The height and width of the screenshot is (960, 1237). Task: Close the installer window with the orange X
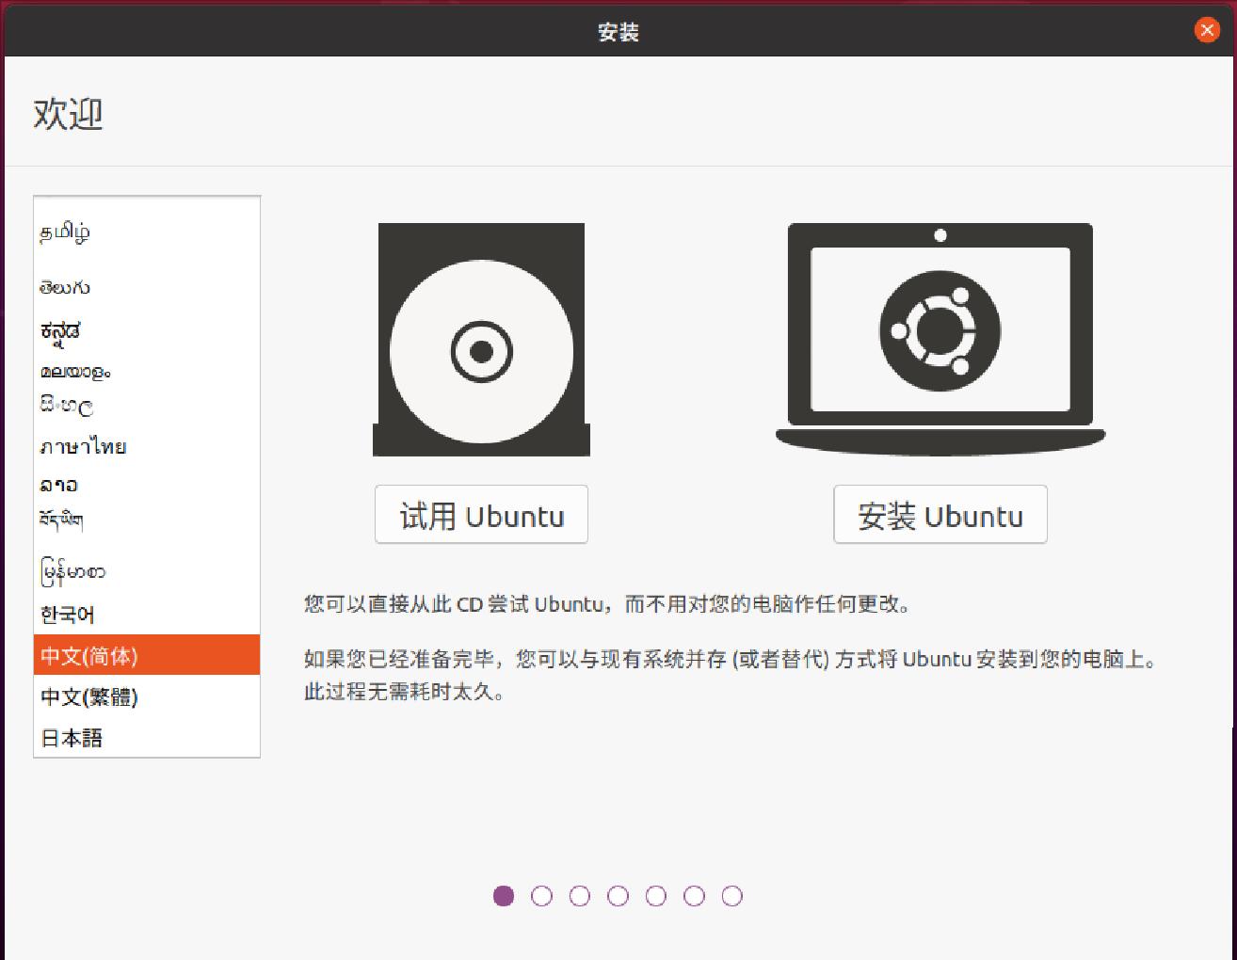pyautogui.click(x=1207, y=30)
